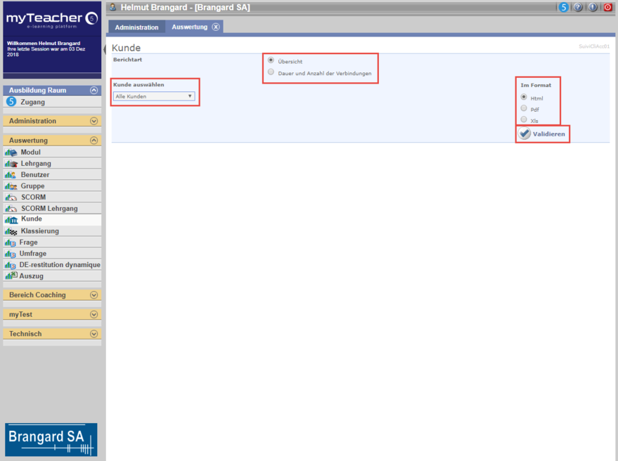Open the Auszug export item
The height and width of the screenshot is (461, 618).
pyautogui.click(x=31, y=276)
